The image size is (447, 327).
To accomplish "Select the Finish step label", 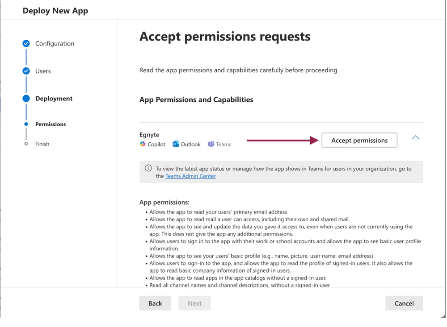I will 42,144.
